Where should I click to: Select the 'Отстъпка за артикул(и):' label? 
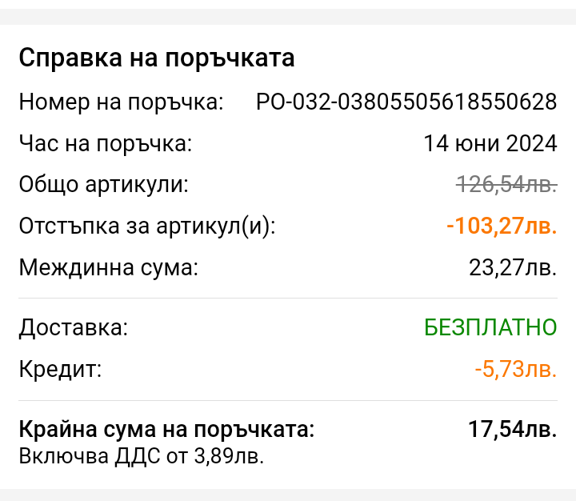(x=147, y=226)
